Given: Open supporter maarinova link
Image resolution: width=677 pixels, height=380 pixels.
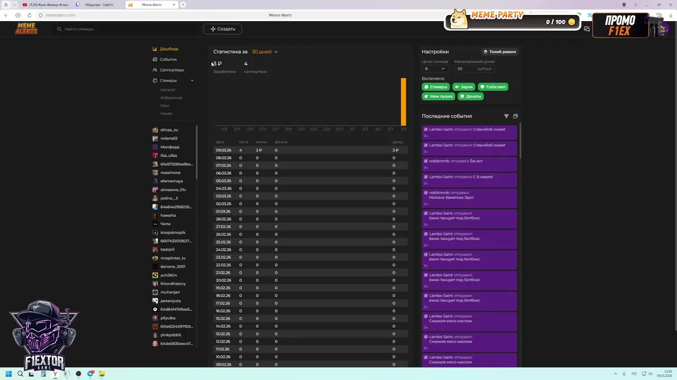Looking at the screenshot, I should coord(170,173).
